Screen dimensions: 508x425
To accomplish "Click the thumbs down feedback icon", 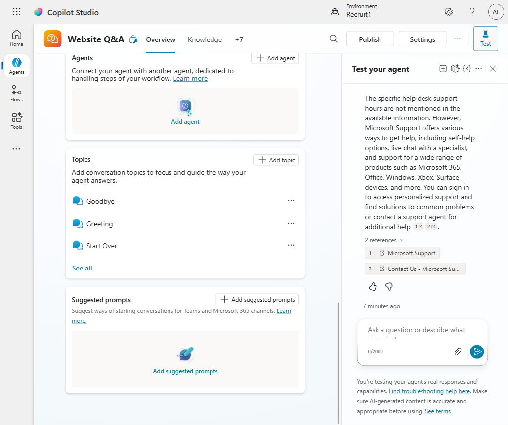I will tap(389, 286).
